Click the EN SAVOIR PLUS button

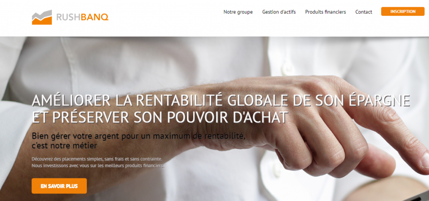(x=59, y=186)
